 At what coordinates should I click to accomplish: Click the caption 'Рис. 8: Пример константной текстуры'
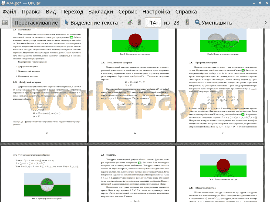click(x=223, y=179)
